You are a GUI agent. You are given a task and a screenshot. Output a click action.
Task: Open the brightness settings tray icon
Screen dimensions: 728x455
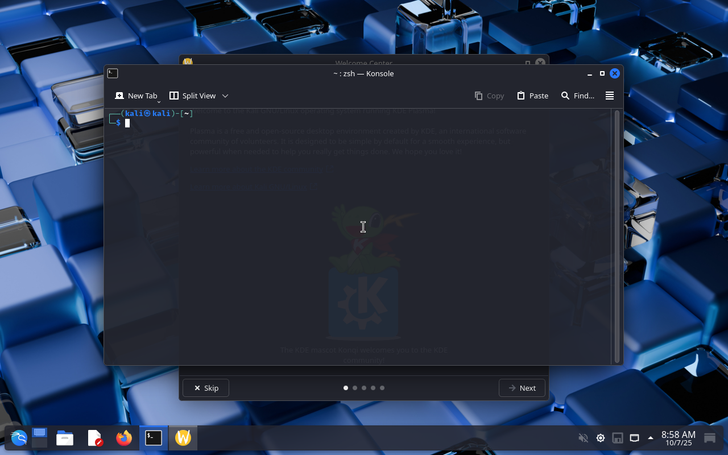(x=600, y=438)
